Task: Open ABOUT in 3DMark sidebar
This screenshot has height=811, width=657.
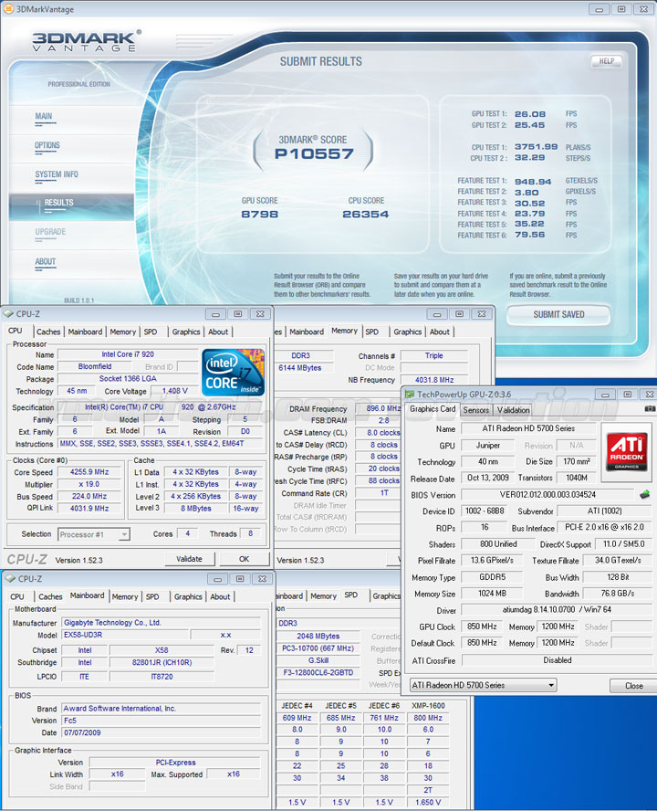Action: tap(46, 262)
